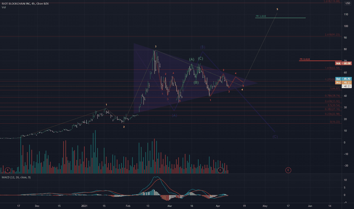This screenshot has height=209, width=354.
Task: Click the 110 tick on the price scale
Action: pyautogui.click(x=346, y=14)
